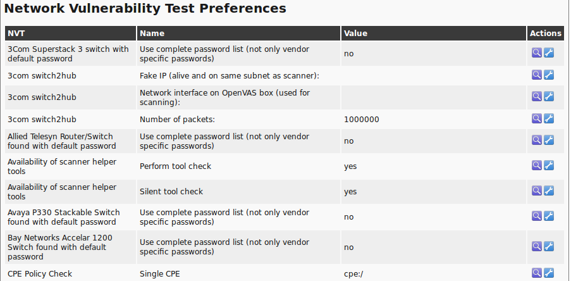Screen dimensions: 571x281
Task: Show details of Network interface on OpenVAS box
Action: [536, 97]
